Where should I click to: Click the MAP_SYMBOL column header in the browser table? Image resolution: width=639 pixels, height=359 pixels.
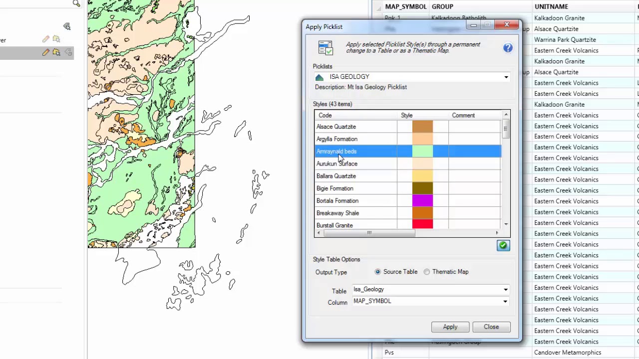(405, 6)
